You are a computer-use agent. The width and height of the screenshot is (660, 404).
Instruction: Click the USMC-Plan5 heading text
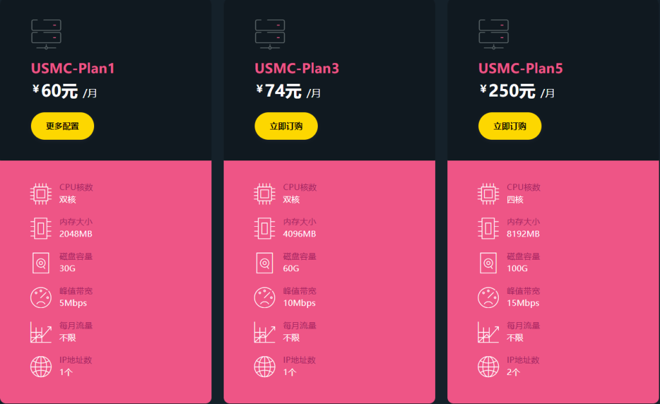click(520, 68)
